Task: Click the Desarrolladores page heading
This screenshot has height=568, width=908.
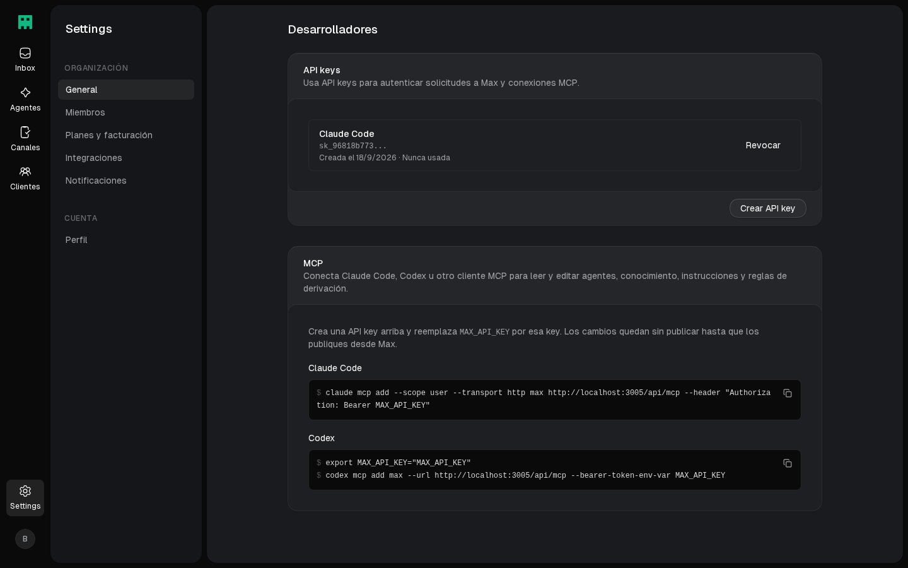Action: [332, 30]
